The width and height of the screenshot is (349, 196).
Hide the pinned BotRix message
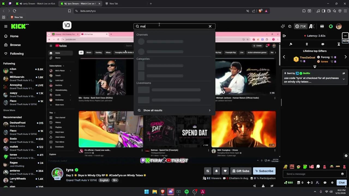pyautogui.click(x=344, y=73)
